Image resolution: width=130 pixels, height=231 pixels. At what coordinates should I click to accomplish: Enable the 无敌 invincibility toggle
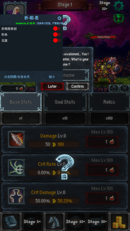[x=57, y=40]
